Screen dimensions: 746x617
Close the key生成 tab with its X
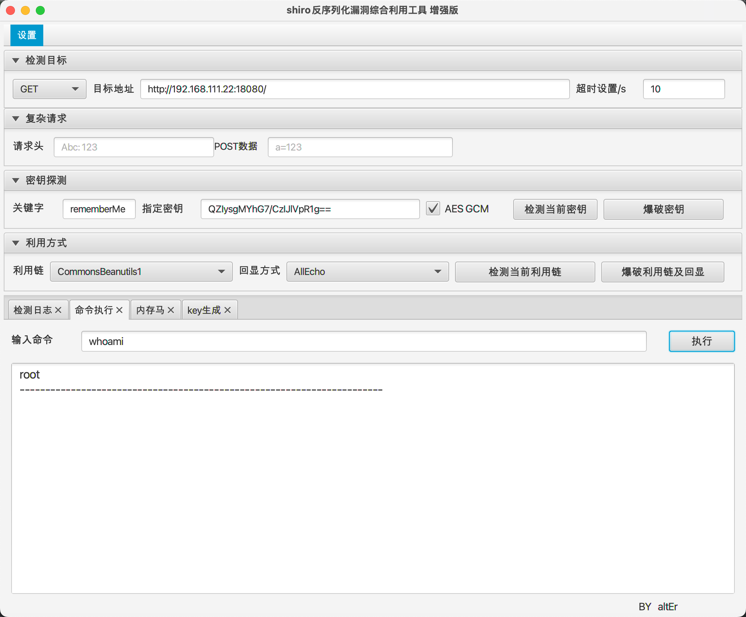pos(228,310)
